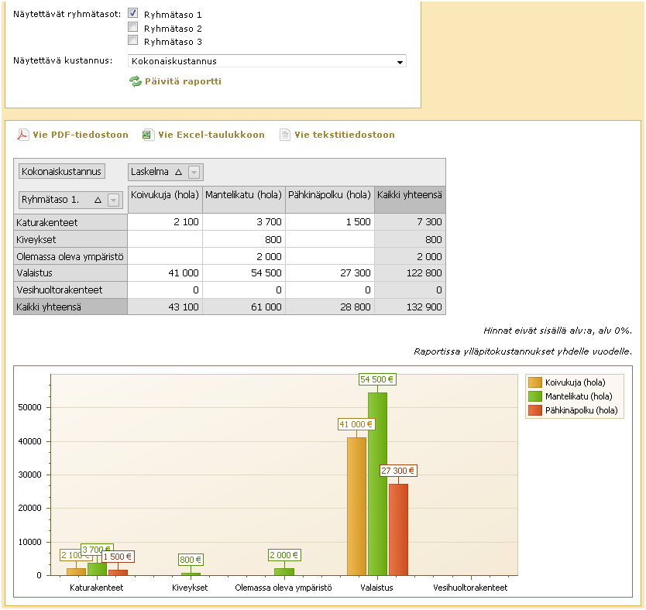Open the Vie Excel-taulukkoon link
This screenshot has height=610, width=646.
(211, 135)
